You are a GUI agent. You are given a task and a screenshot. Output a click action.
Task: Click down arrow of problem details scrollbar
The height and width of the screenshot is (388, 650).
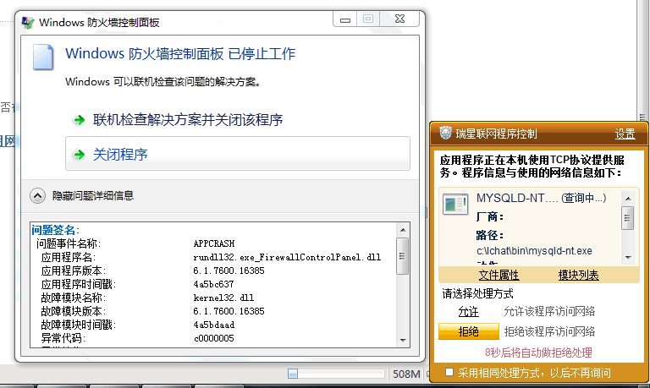click(403, 341)
